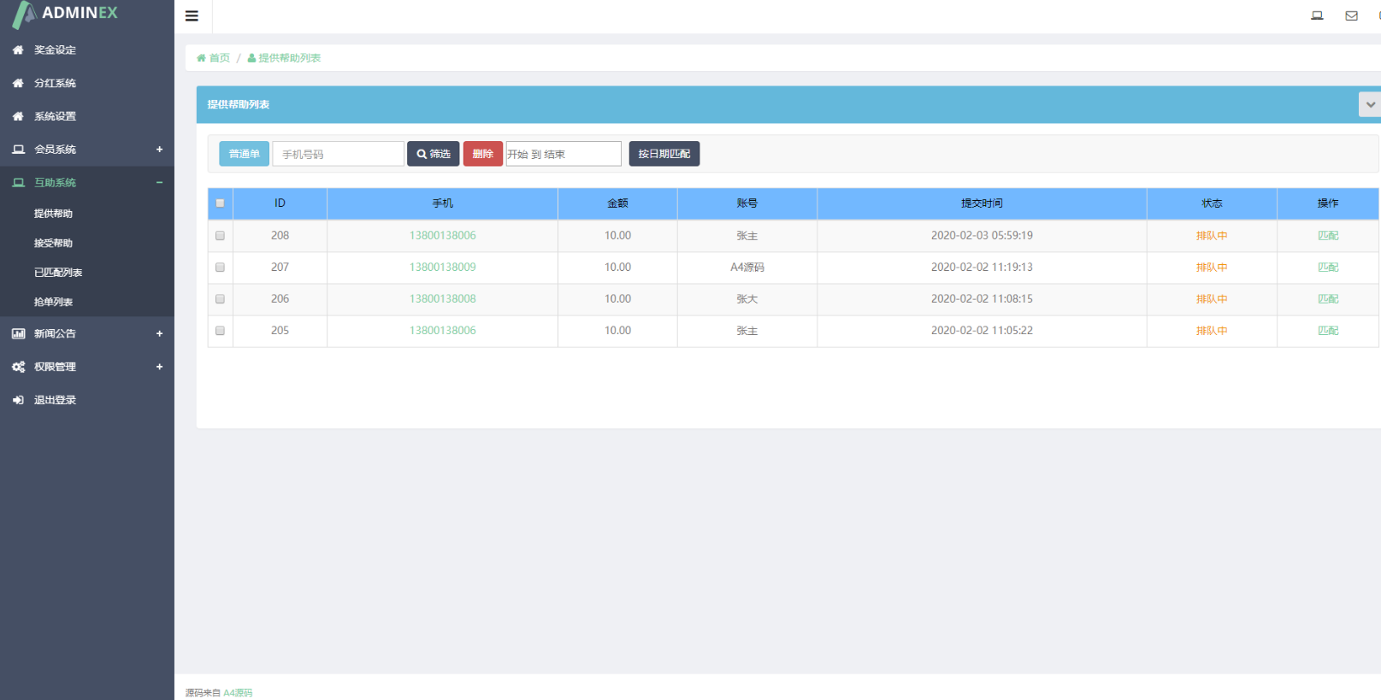Click the 退出登录 sign-out icon
1381x700 pixels.
(x=18, y=400)
